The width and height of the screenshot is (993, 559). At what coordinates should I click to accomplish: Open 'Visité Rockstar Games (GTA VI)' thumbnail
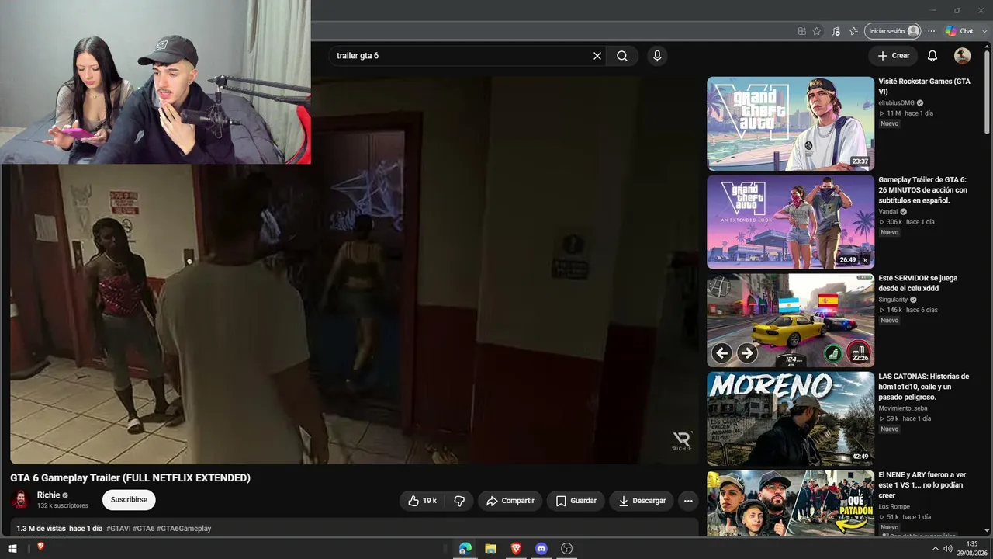(x=791, y=123)
